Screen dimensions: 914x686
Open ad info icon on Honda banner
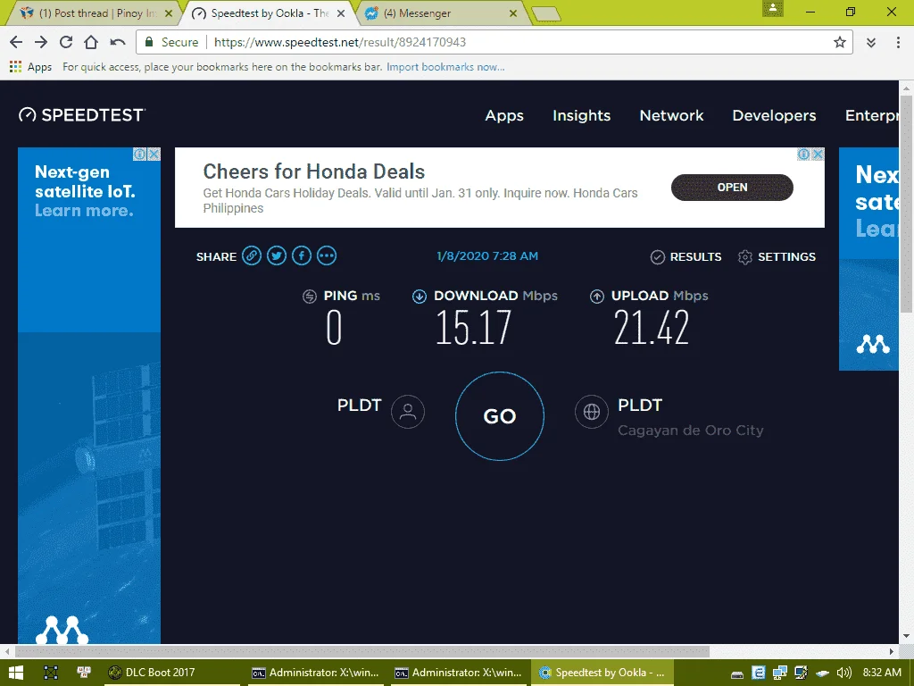click(804, 154)
